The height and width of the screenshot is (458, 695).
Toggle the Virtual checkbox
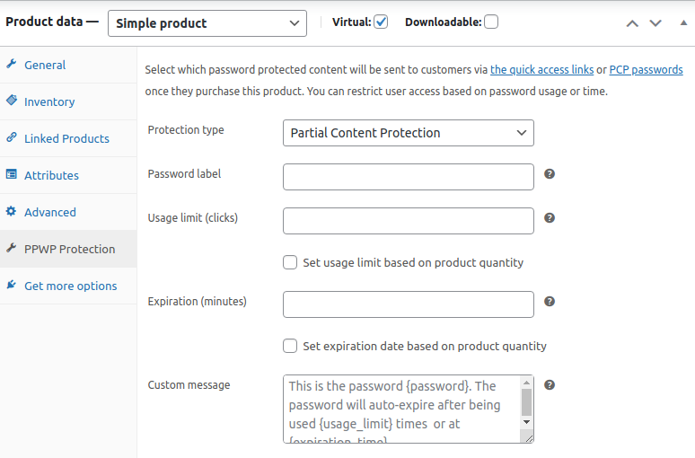[x=381, y=22]
